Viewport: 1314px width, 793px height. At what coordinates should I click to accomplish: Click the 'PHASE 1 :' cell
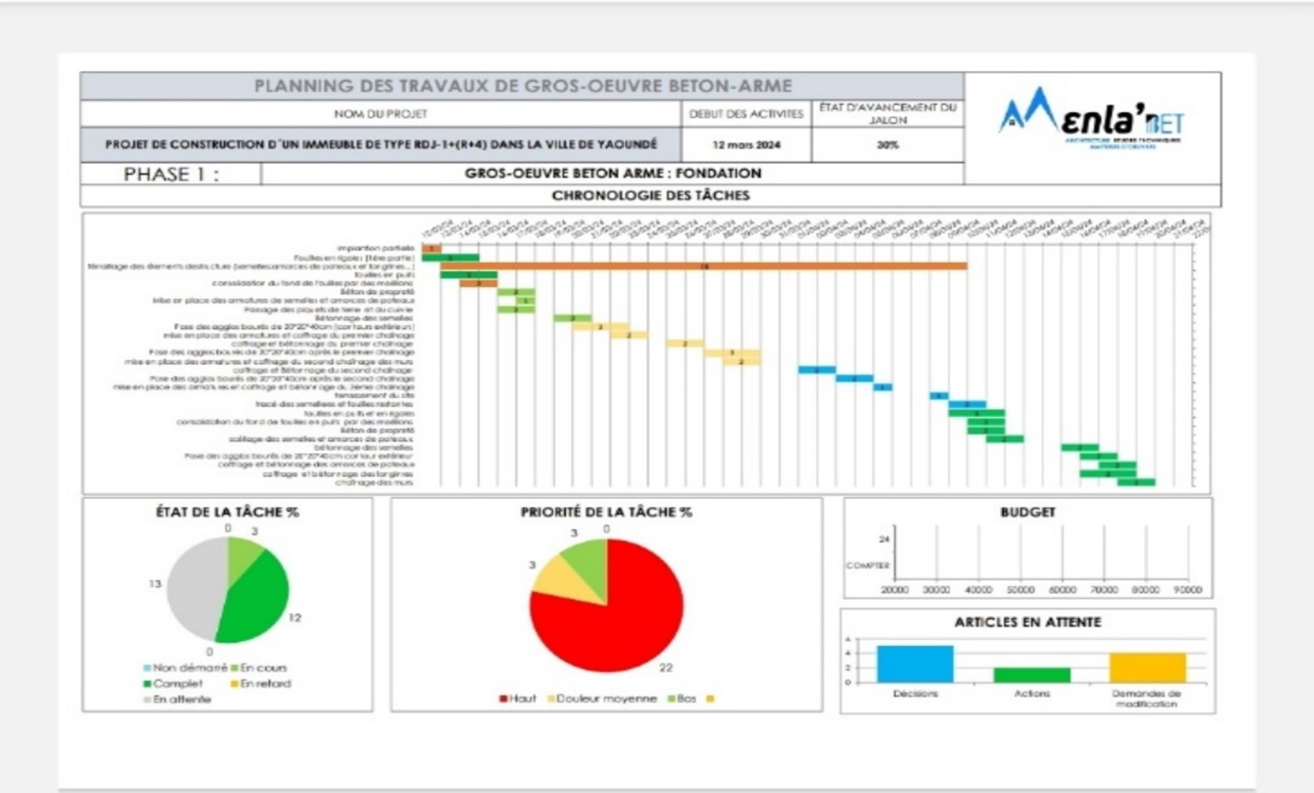(x=171, y=174)
